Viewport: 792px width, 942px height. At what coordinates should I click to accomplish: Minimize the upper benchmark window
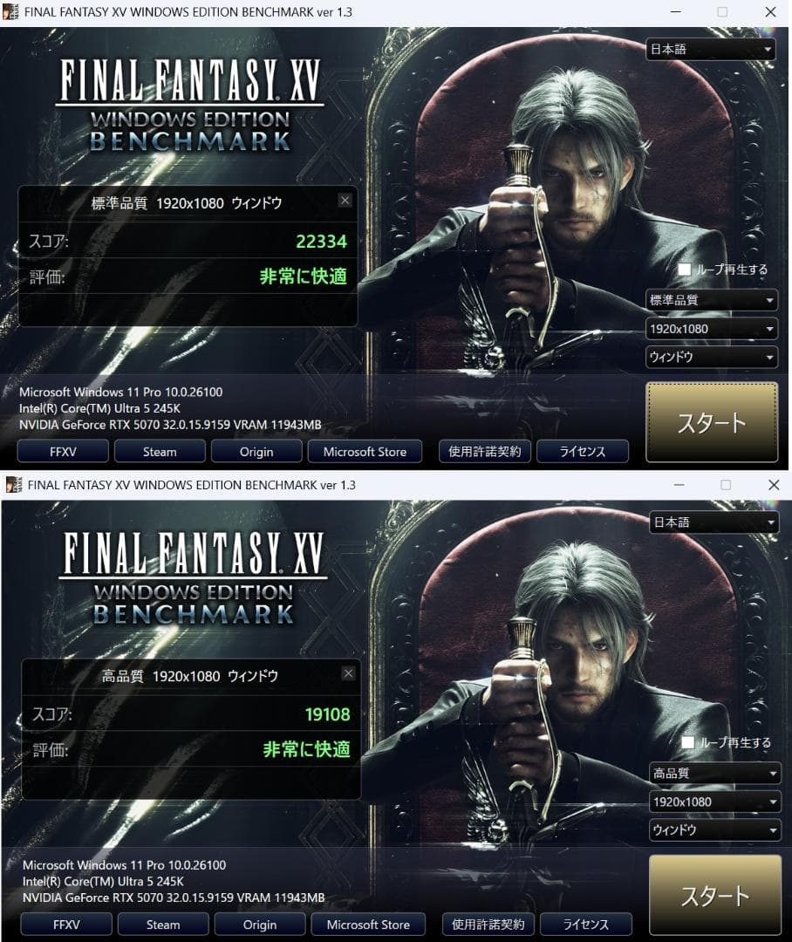(675, 11)
